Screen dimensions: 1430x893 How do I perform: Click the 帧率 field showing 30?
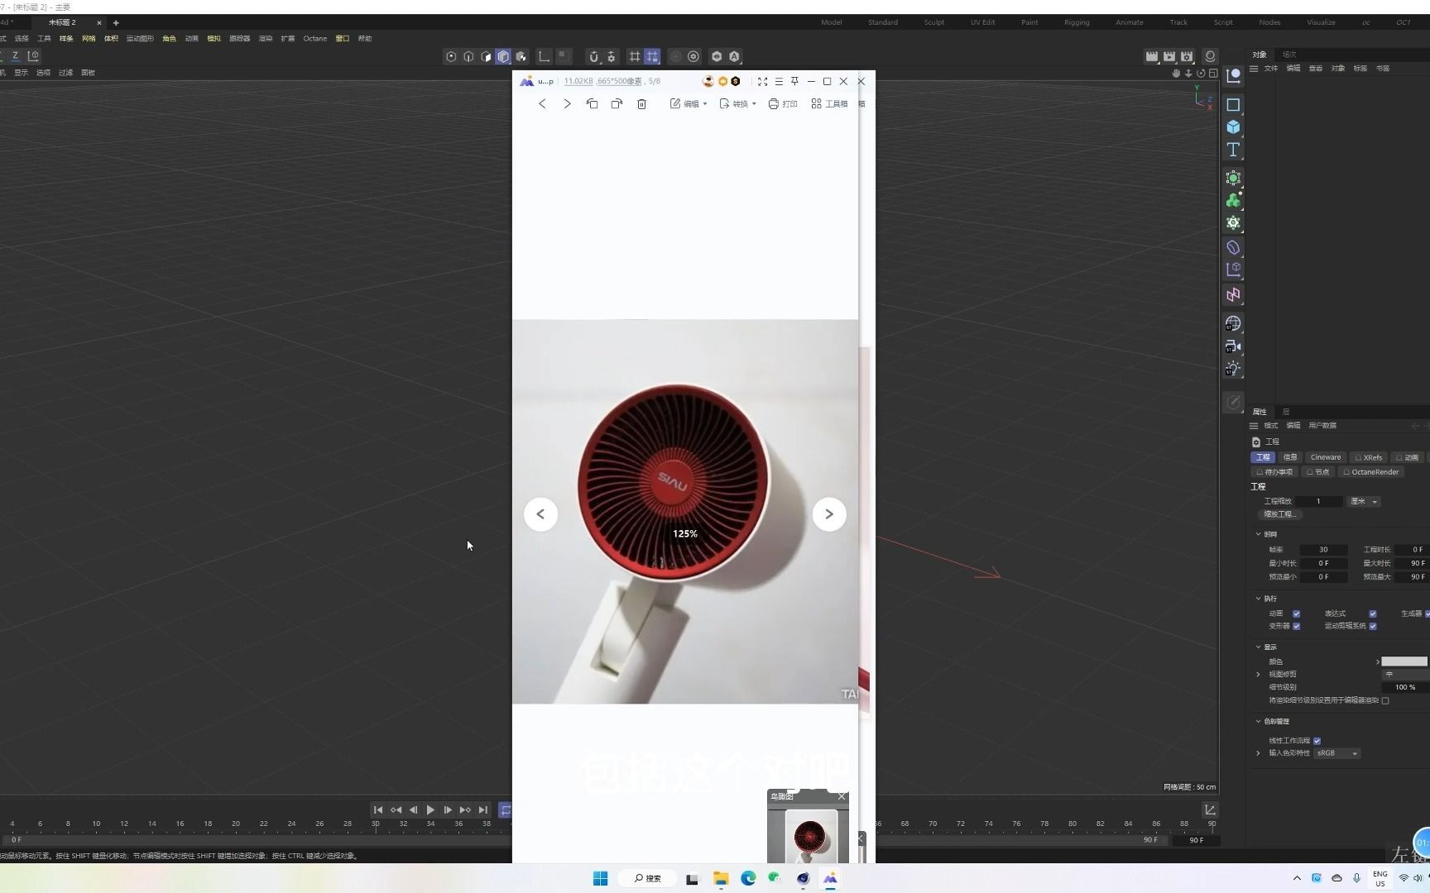click(x=1322, y=550)
